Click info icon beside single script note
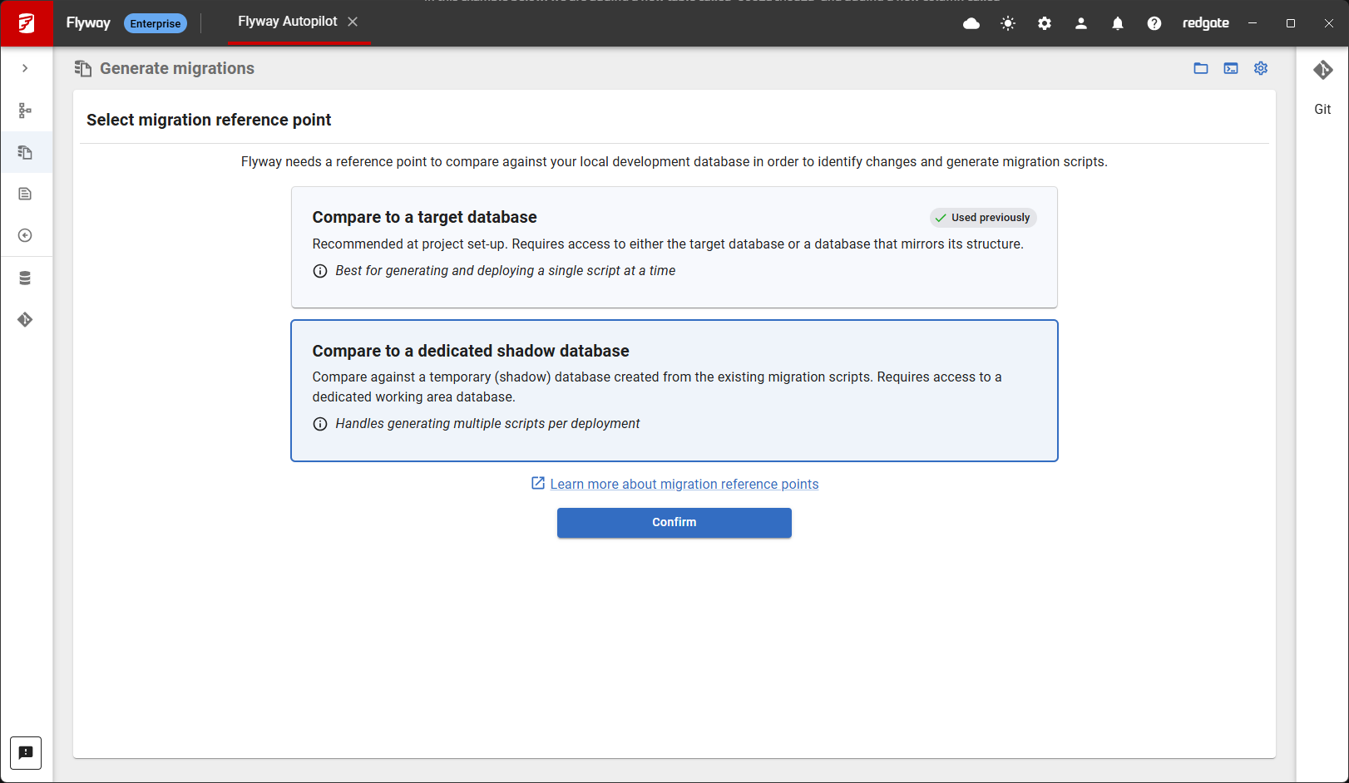Screen dimensions: 1349x783 pos(320,271)
